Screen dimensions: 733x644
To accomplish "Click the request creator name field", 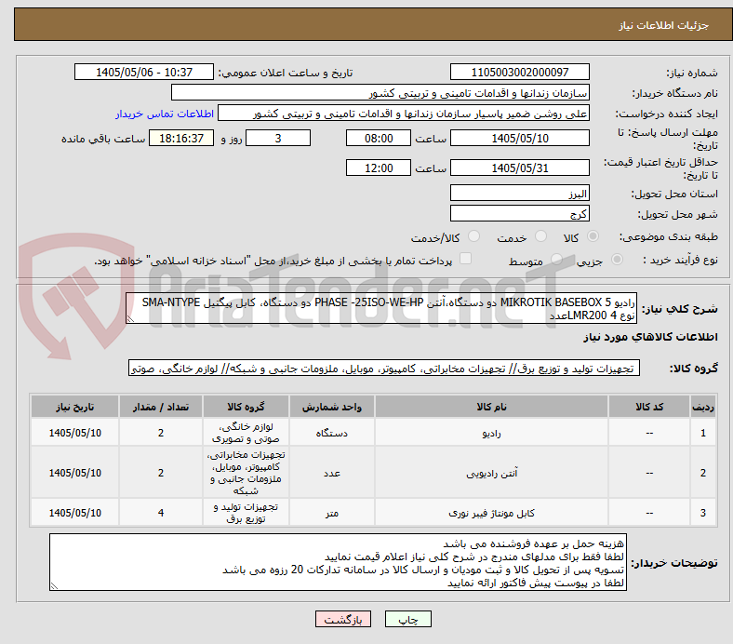I will click(x=404, y=114).
